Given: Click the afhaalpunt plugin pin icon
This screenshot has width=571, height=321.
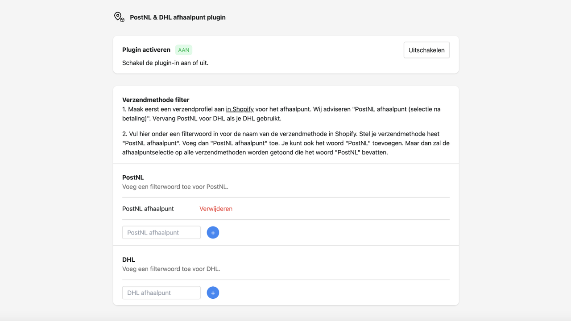Looking at the screenshot, I should click(x=119, y=17).
